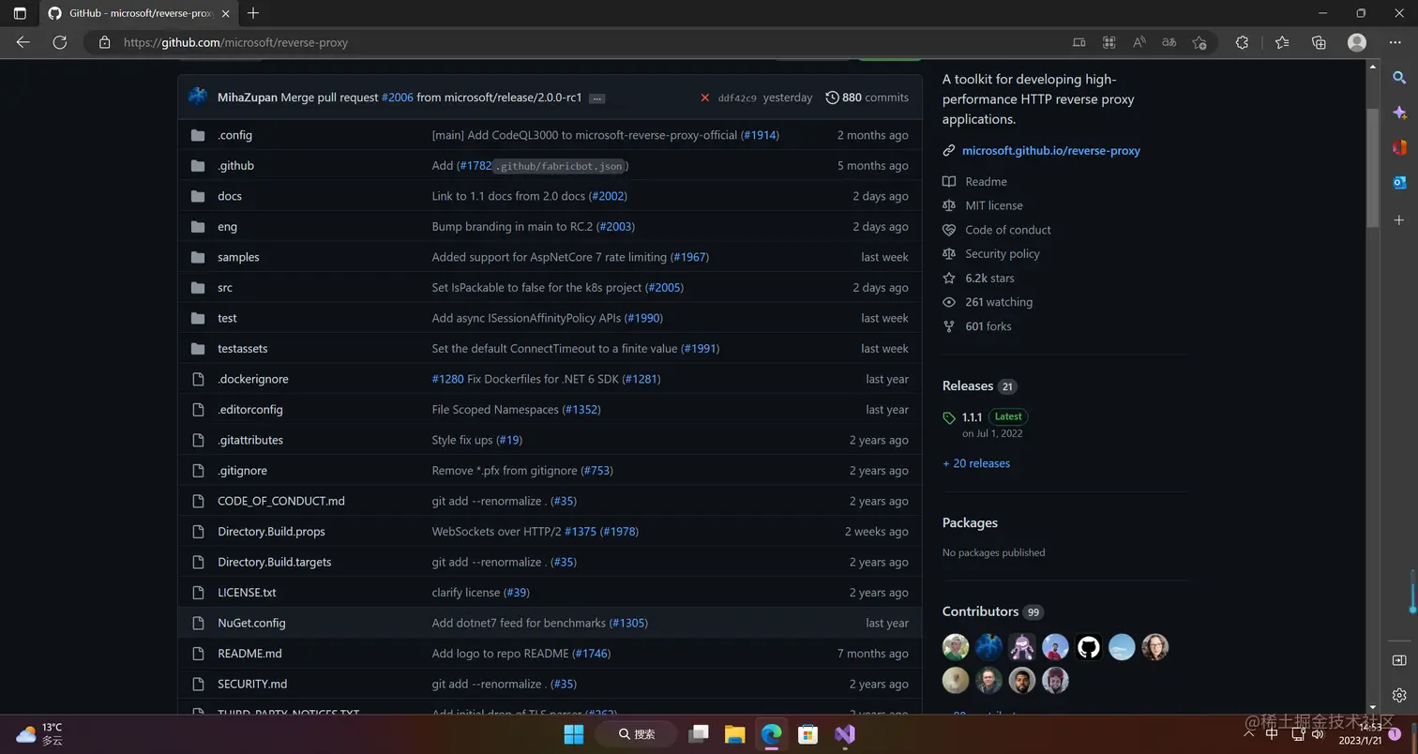Expand the commit message ellipsis

pyautogui.click(x=597, y=98)
